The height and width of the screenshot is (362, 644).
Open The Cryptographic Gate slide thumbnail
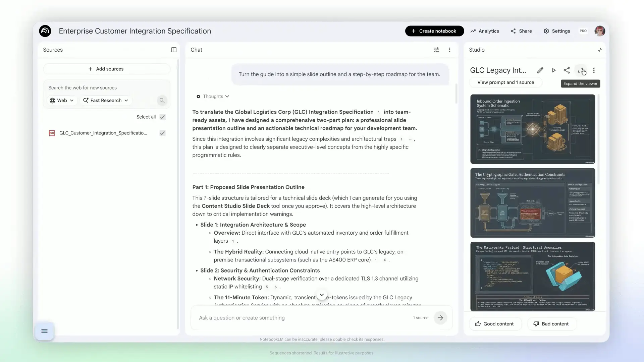(x=533, y=203)
